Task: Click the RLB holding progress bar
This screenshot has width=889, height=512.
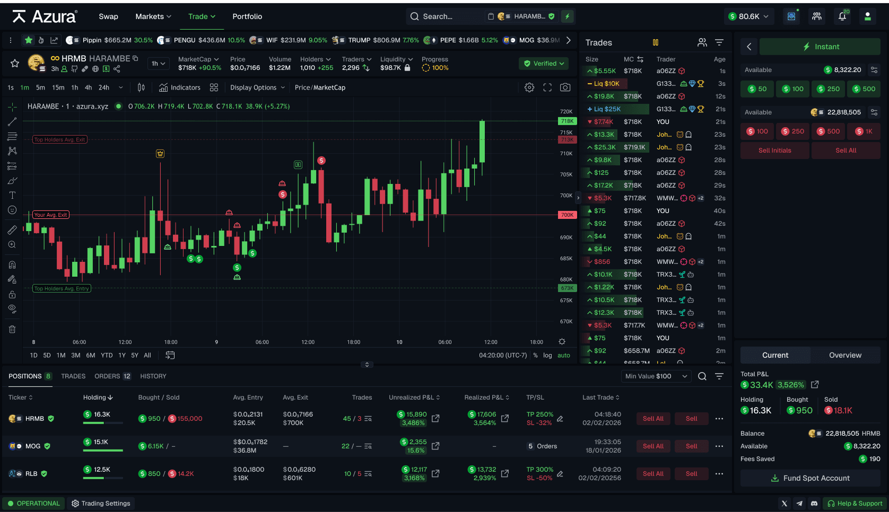Action: [x=103, y=478]
